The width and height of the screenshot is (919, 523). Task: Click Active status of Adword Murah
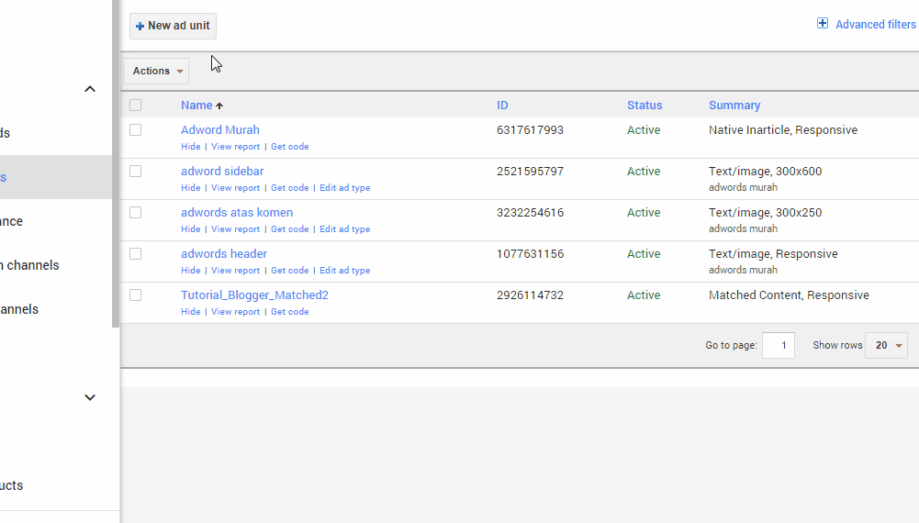pos(644,130)
